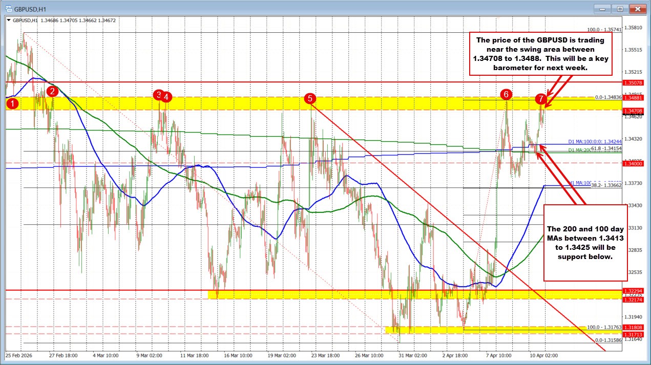Click red marker 2 near the early swing high
This screenshot has width=651, height=365.
point(51,92)
